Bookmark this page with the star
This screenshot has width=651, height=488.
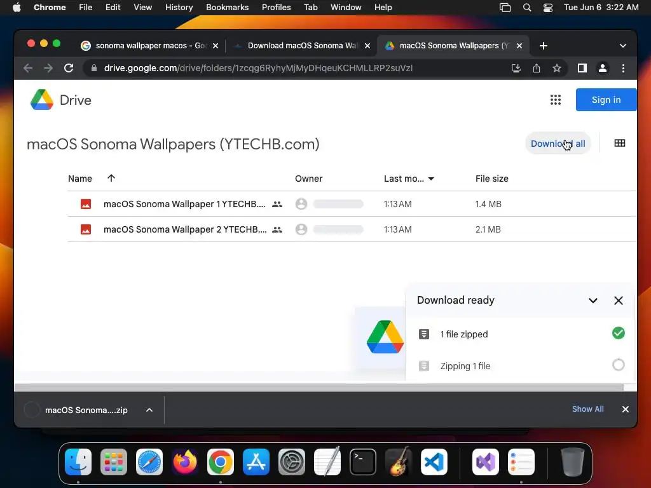click(x=557, y=68)
